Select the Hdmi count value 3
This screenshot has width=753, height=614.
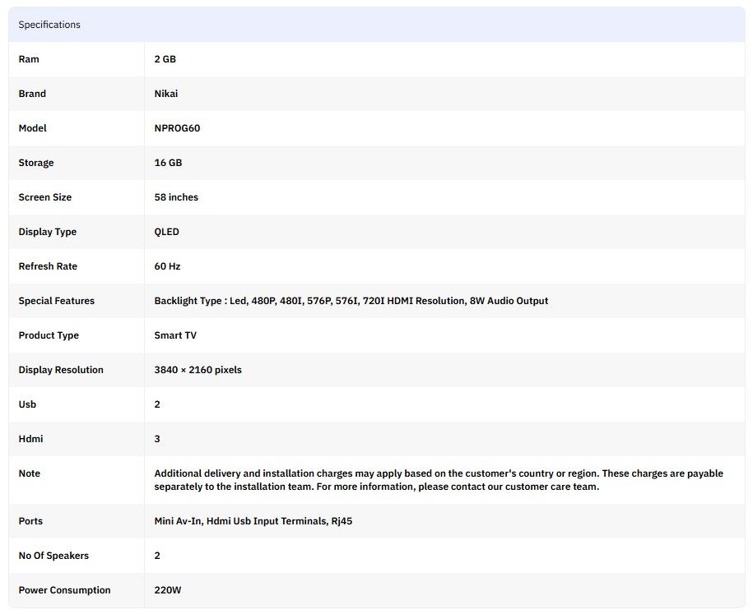point(157,439)
